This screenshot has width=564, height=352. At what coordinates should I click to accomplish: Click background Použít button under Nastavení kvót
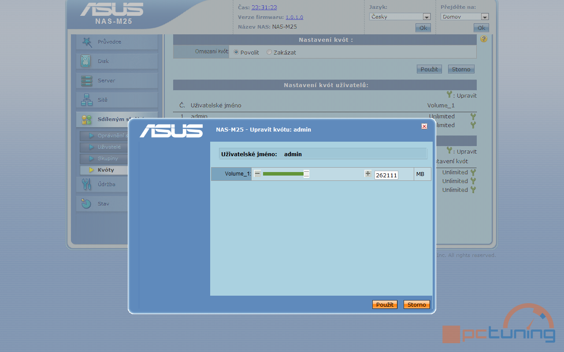click(x=429, y=69)
